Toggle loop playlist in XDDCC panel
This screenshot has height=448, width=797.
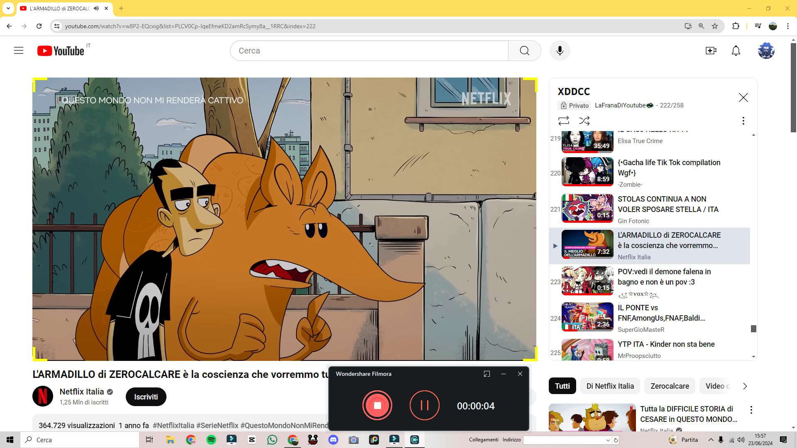pos(564,121)
